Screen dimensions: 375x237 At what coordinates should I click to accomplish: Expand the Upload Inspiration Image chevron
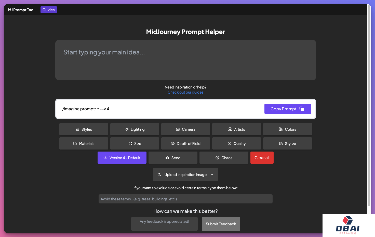[x=212, y=174]
